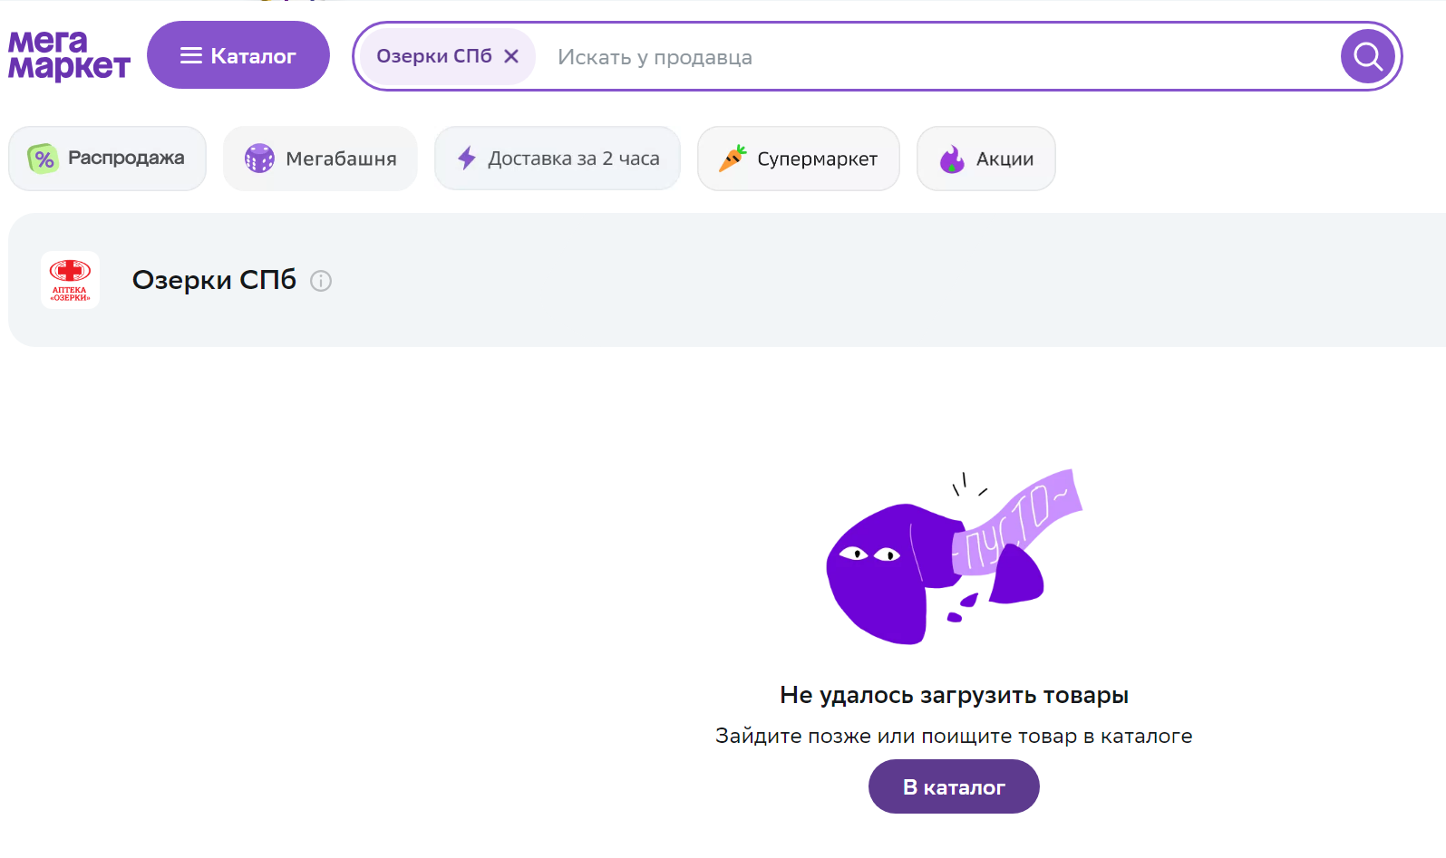Open Доставка за 2 часа section
This screenshot has width=1446, height=858.
[558, 159]
